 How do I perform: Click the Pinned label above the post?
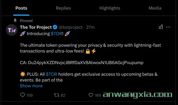26,21
